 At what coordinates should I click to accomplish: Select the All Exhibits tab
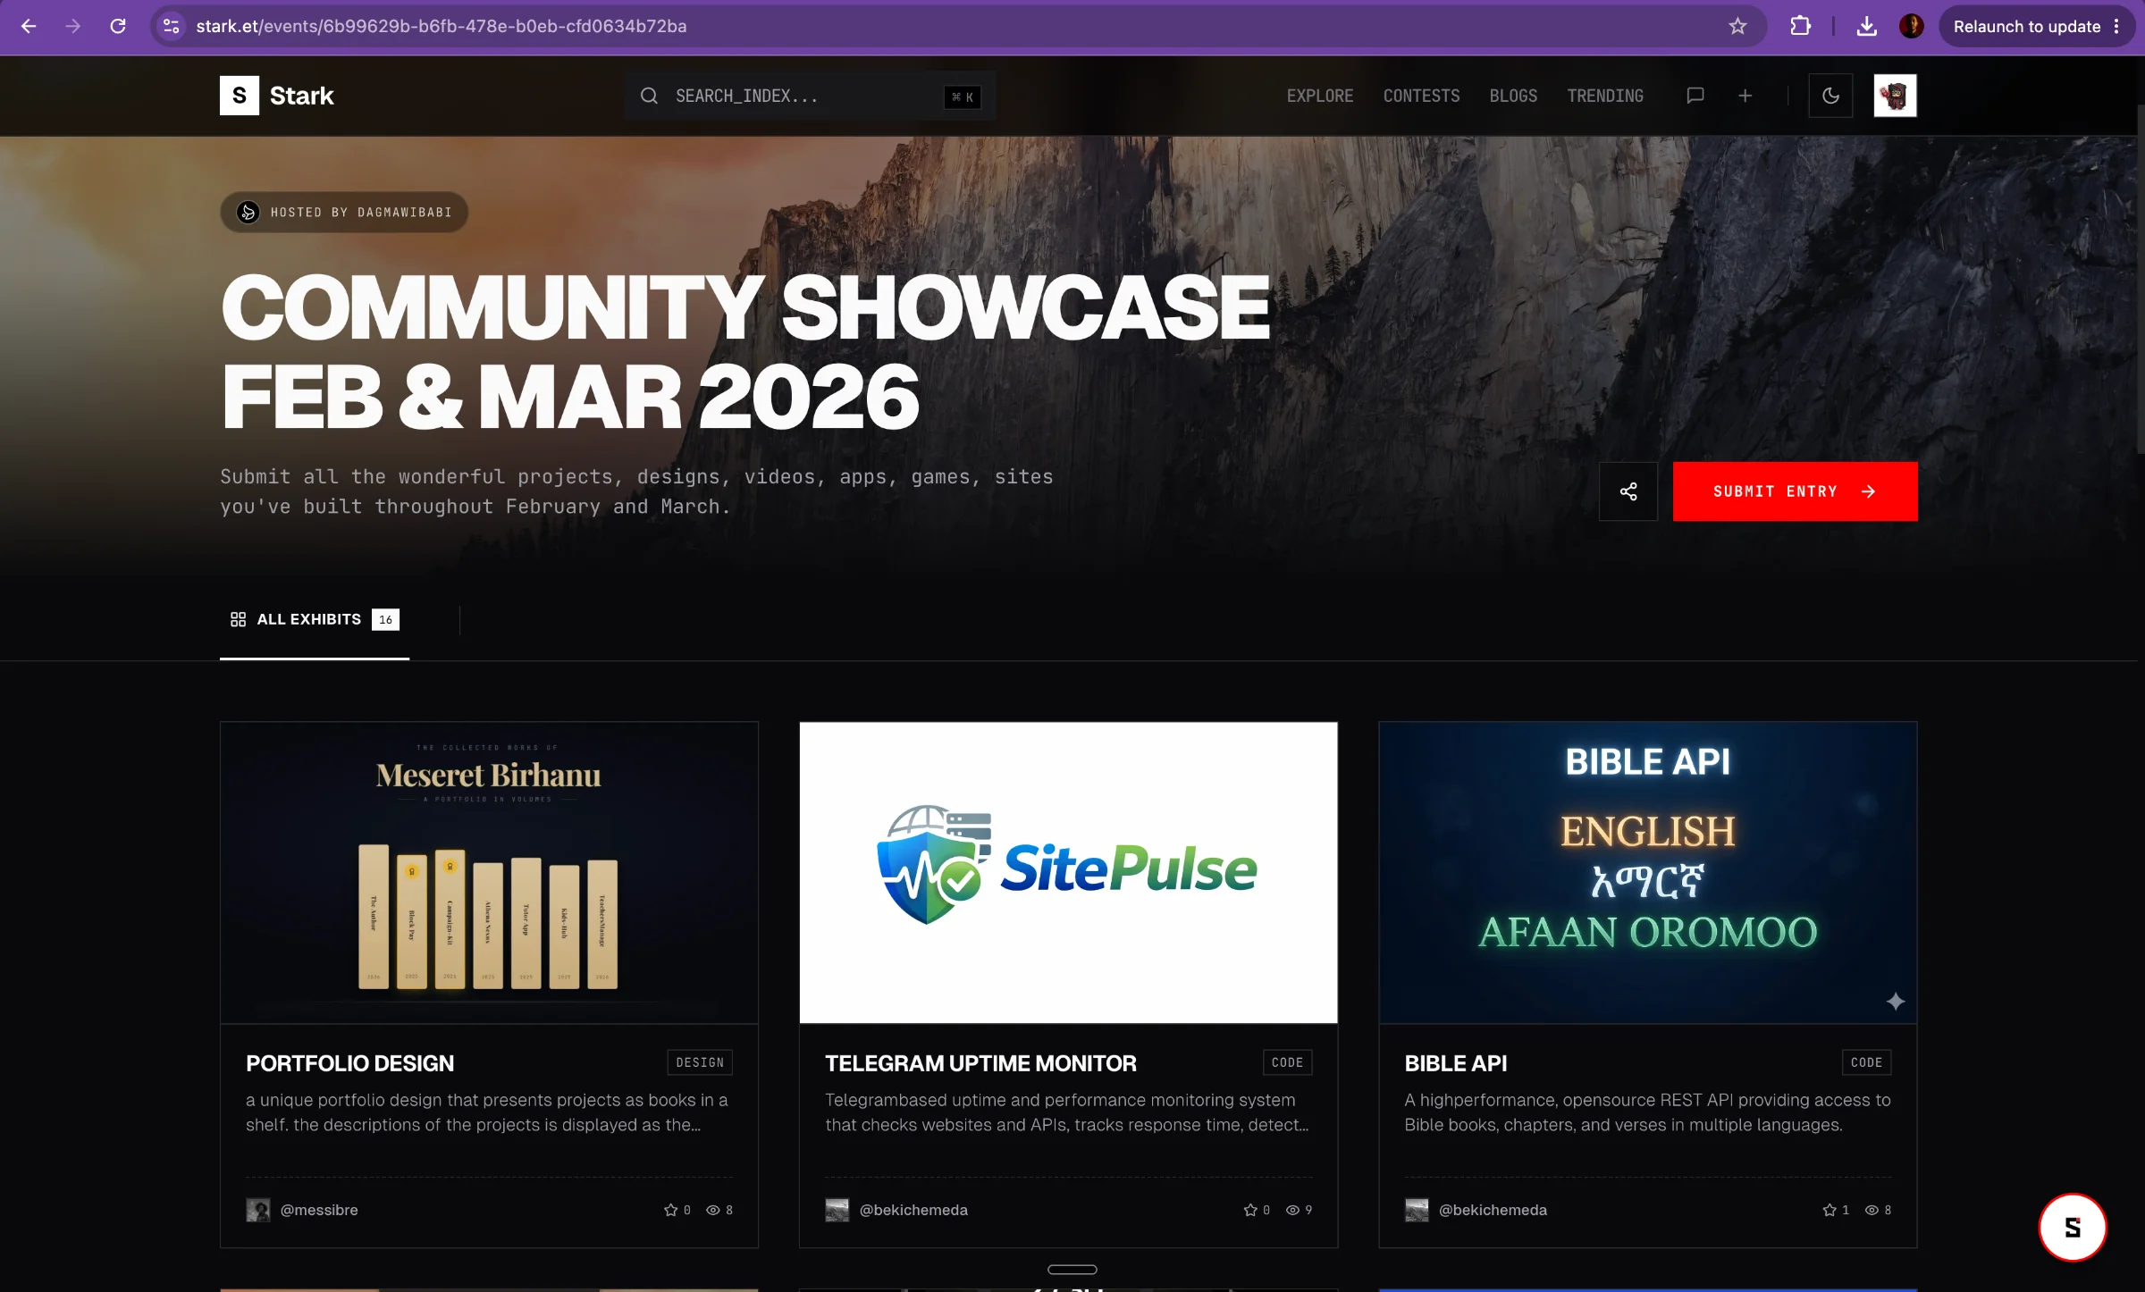tap(315, 619)
